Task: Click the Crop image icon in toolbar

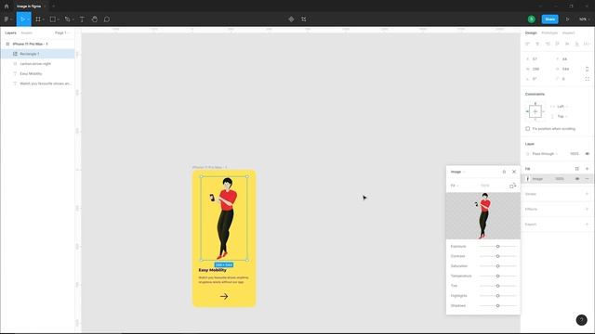Action: (304, 19)
